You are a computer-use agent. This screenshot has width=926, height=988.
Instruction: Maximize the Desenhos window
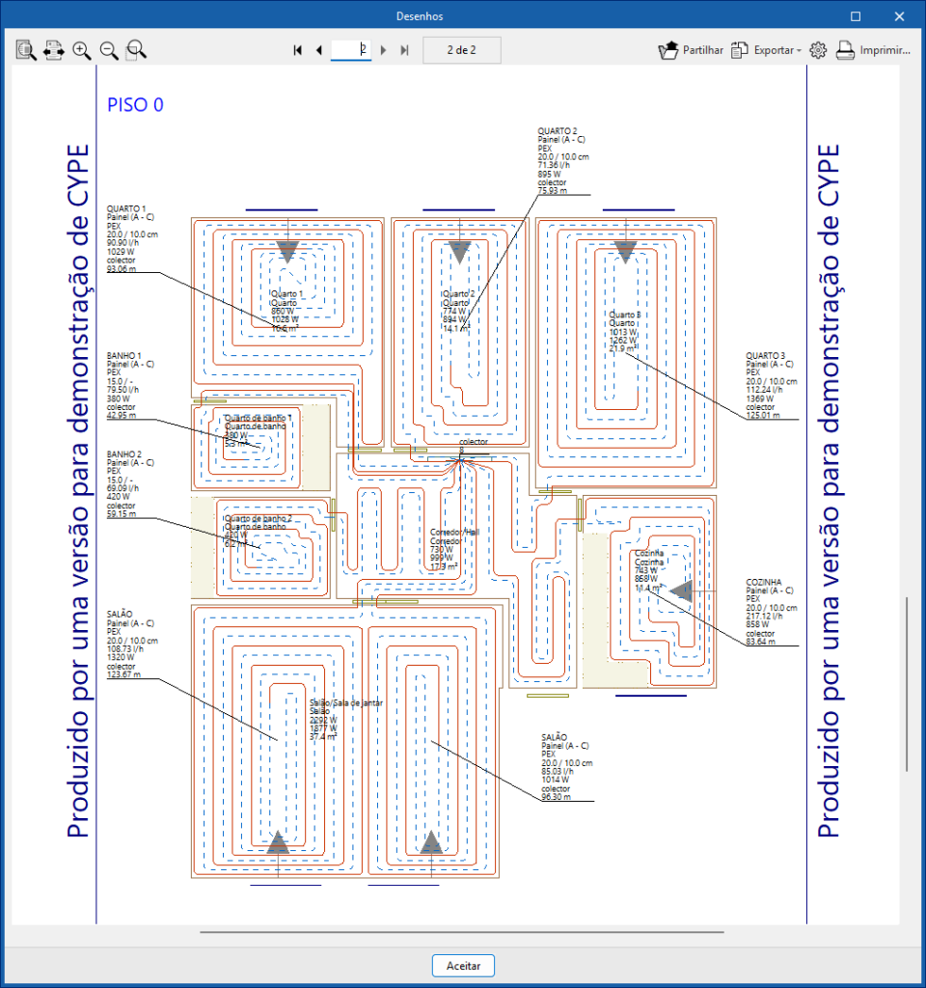(856, 16)
